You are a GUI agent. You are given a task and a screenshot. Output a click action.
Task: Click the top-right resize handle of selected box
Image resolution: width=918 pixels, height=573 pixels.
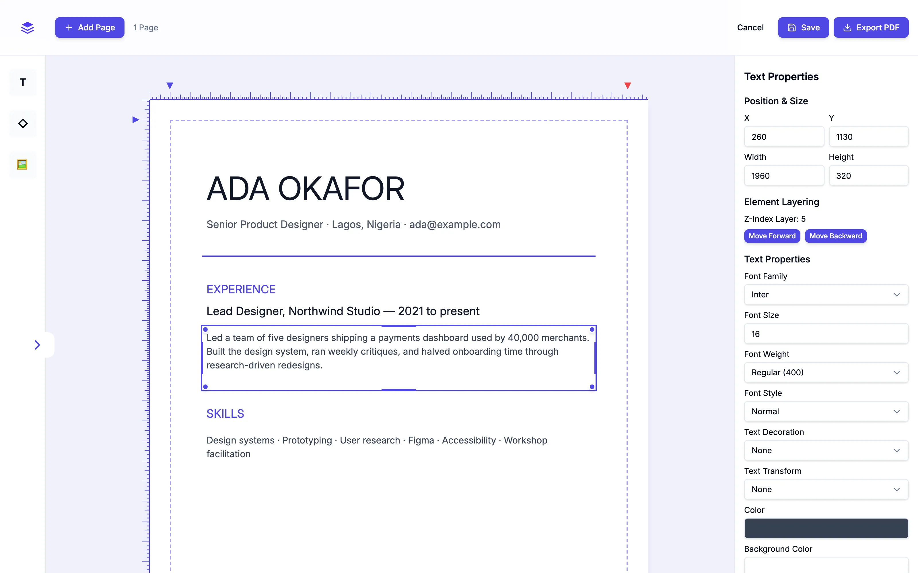click(x=592, y=329)
